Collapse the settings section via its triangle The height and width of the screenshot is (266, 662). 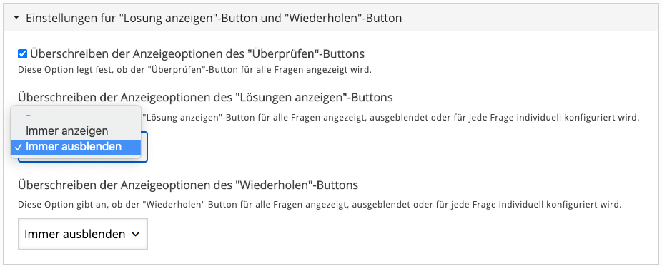[x=16, y=18]
